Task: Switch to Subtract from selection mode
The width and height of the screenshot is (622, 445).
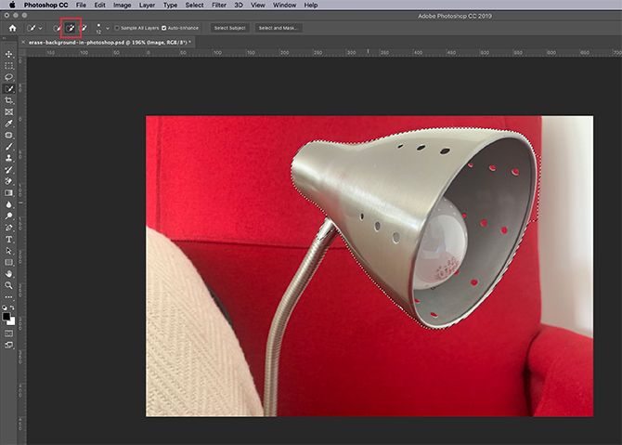Action: 84,28
